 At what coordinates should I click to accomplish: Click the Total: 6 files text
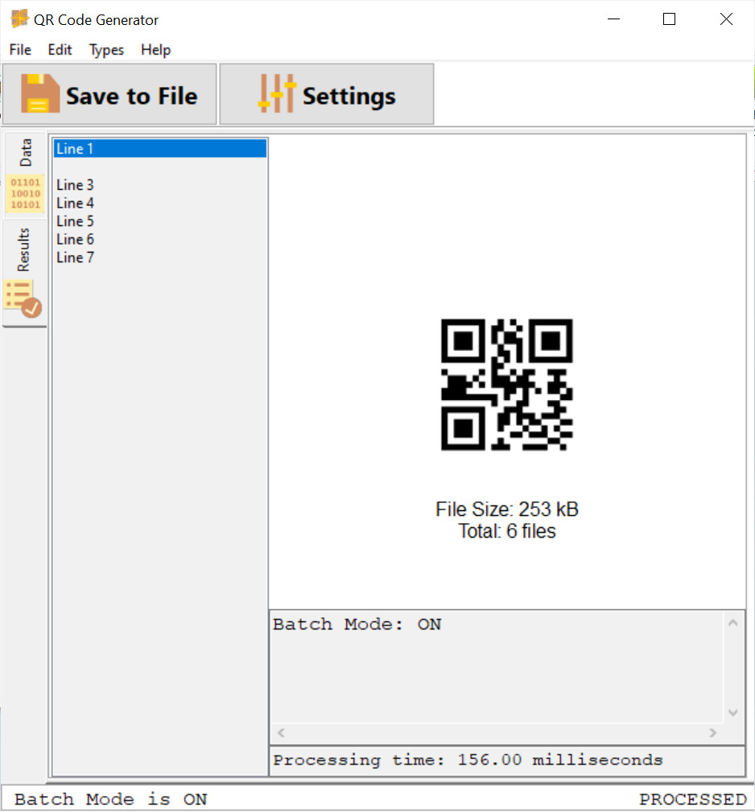coord(506,531)
